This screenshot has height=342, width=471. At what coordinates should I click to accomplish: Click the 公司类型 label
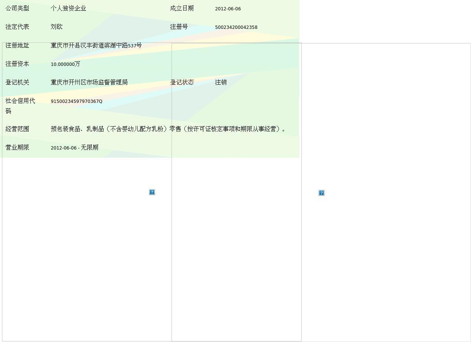17,8
